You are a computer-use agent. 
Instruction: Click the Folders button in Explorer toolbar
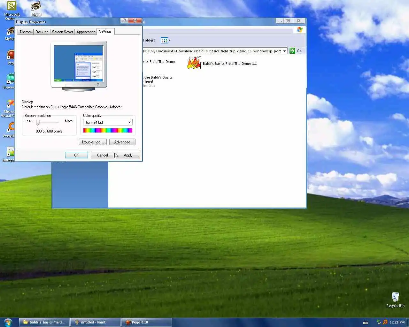(149, 40)
